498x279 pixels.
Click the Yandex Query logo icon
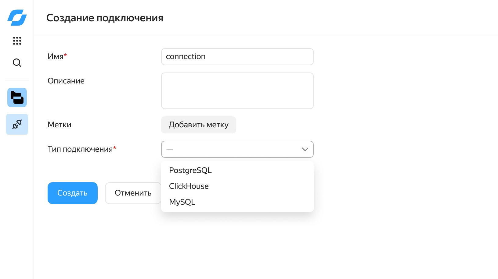17,18
